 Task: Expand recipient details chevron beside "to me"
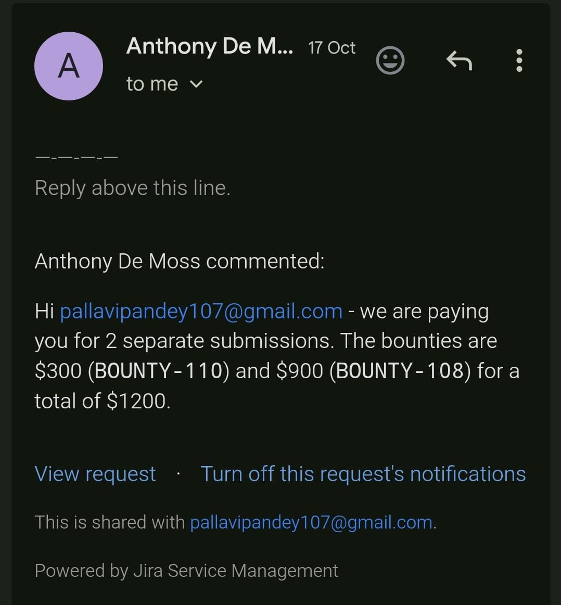(196, 84)
